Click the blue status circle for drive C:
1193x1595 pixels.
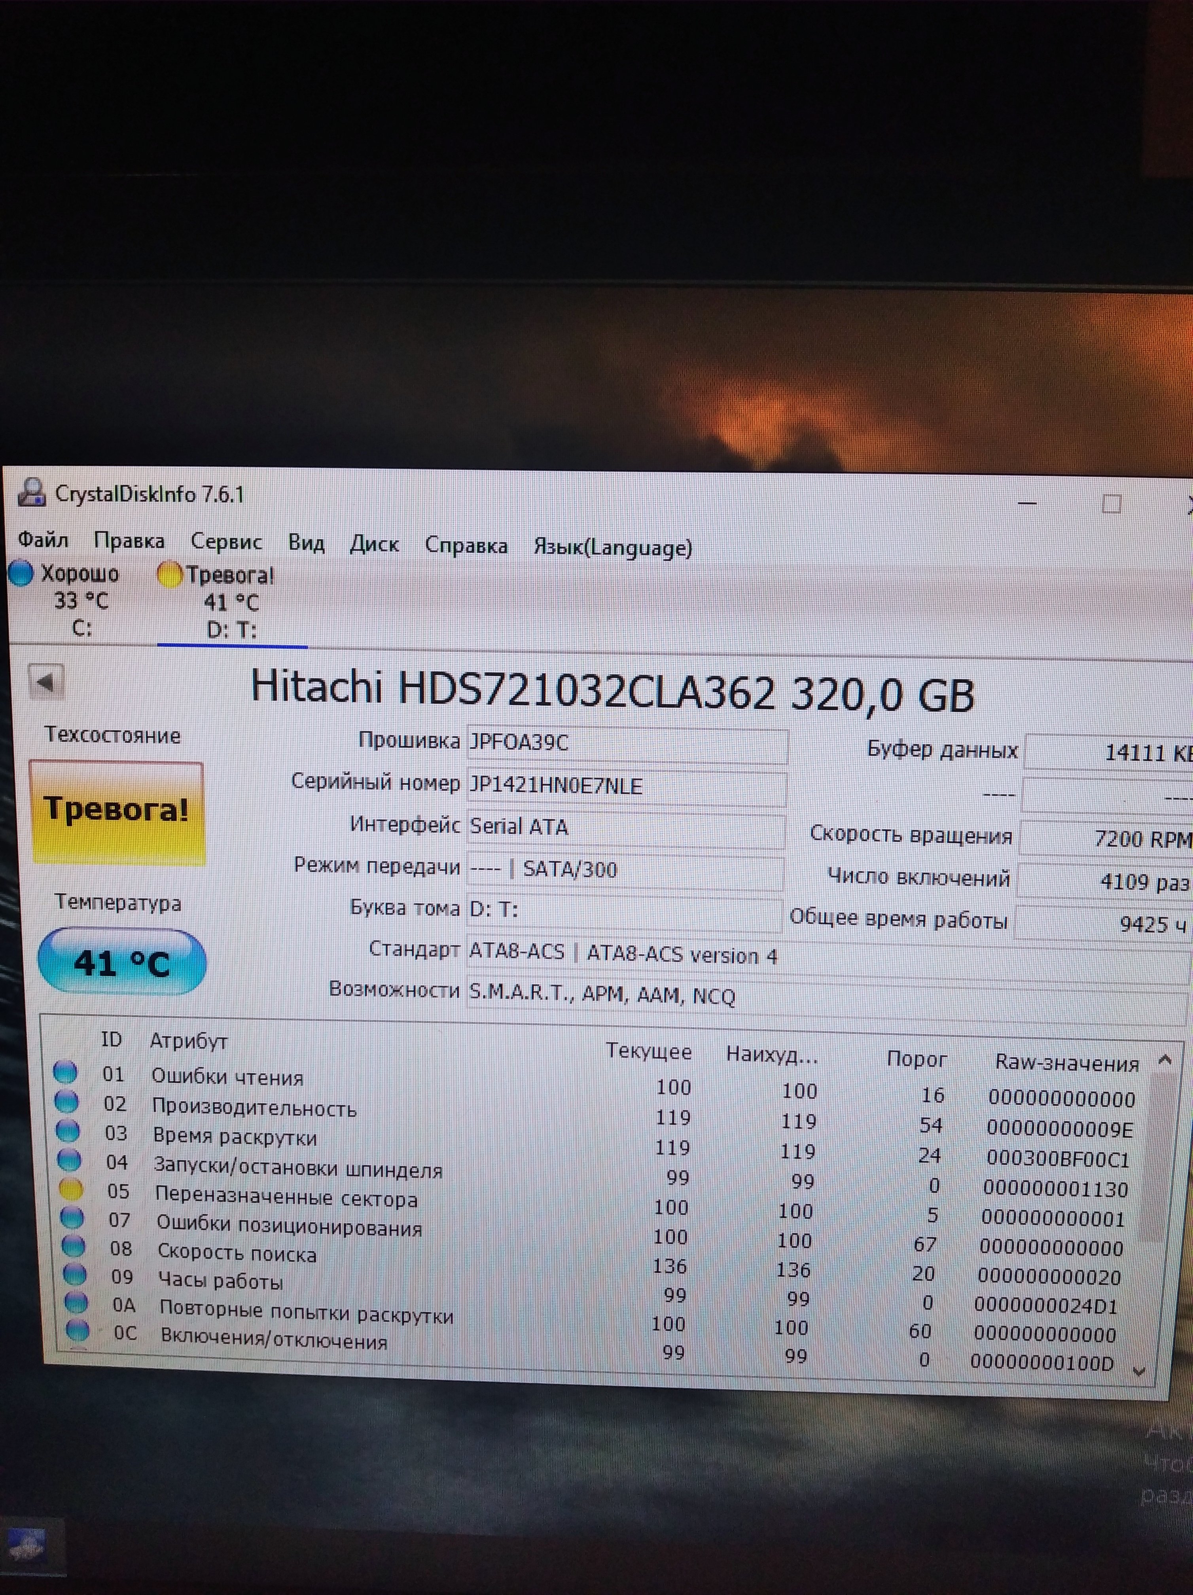click(21, 573)
